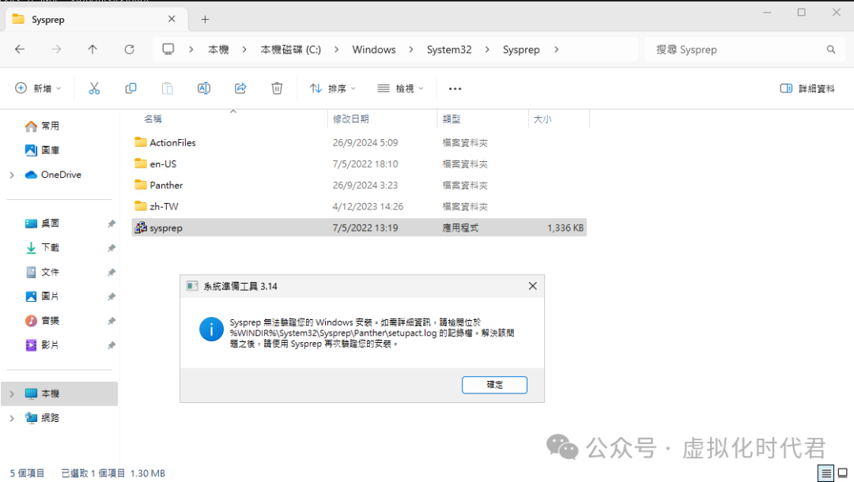The width and height of the screenshot is (854, 482).
Task: Select the en-US folder row
Action: [x=359, y=164]
